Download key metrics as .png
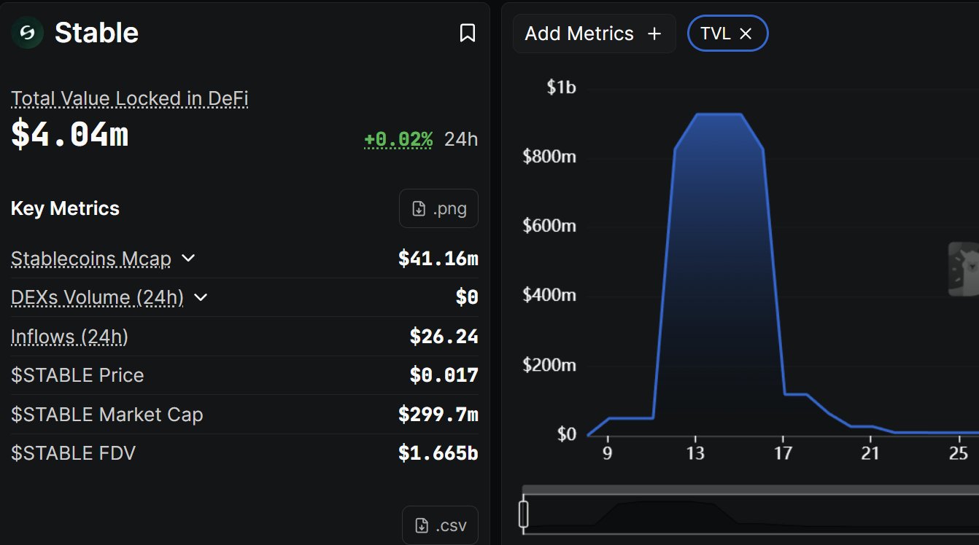Viewport: 979px width, 545px height. [438, 209]
